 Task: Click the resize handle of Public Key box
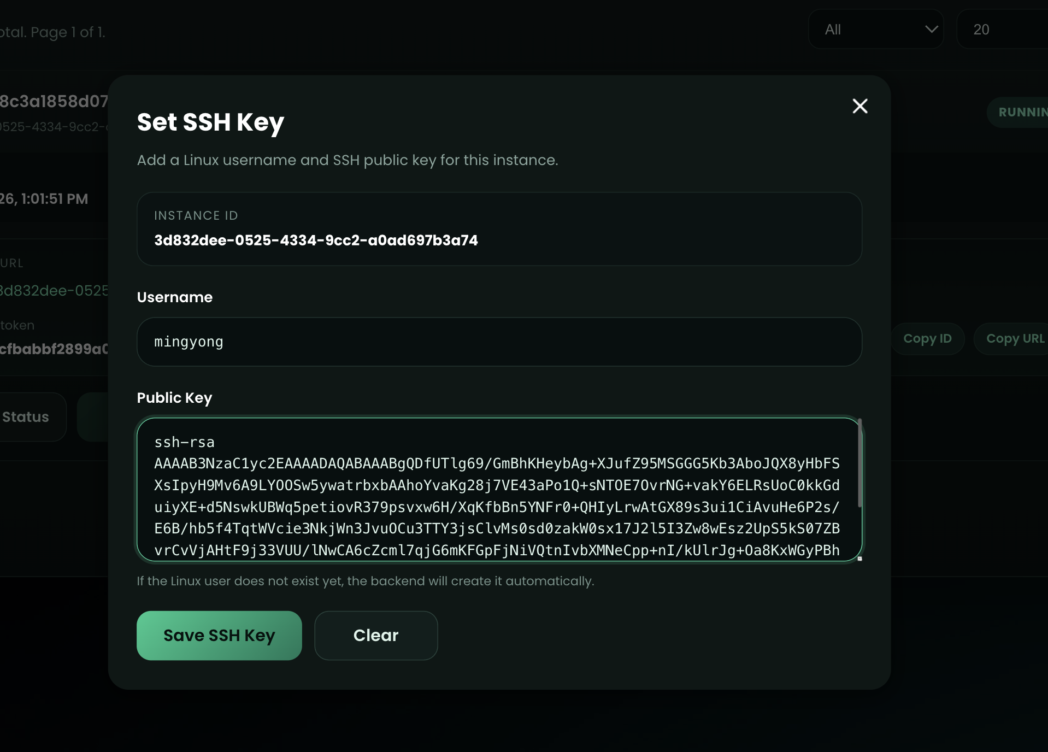858,559
